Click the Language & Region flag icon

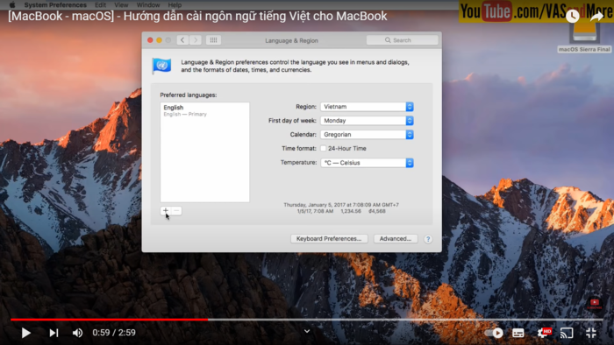161,66
